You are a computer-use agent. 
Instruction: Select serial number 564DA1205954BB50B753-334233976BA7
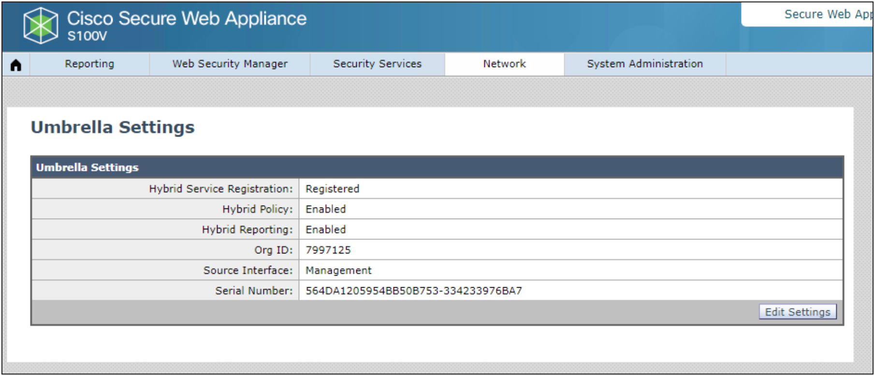pos(414,291)
